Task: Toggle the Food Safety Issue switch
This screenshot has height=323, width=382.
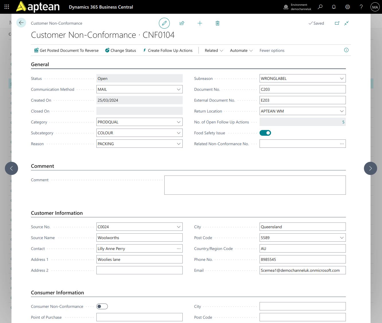Action: click(x=265, y=133)
